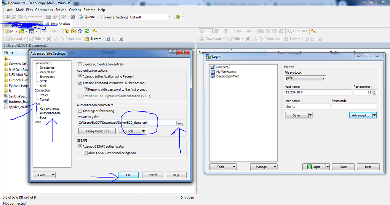
Task: Select Tunnel in settings tree
Action: pyautogui.click(x=45, y=99)
